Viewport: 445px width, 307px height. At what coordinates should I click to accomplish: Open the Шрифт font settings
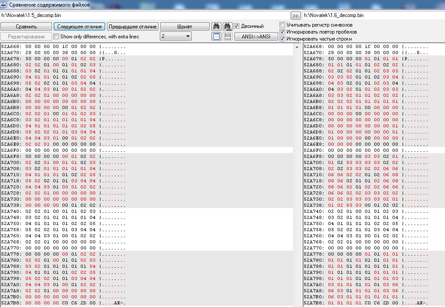(x=184, y=27)
